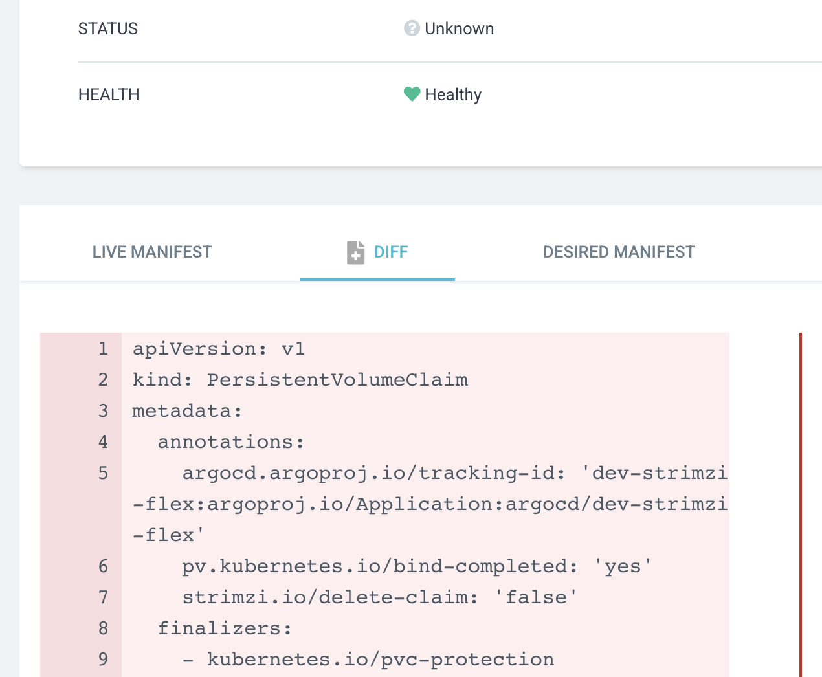Click the 'Unknown' status value
The height and width of the screenshot is (677, 822).
pos(460,28)
